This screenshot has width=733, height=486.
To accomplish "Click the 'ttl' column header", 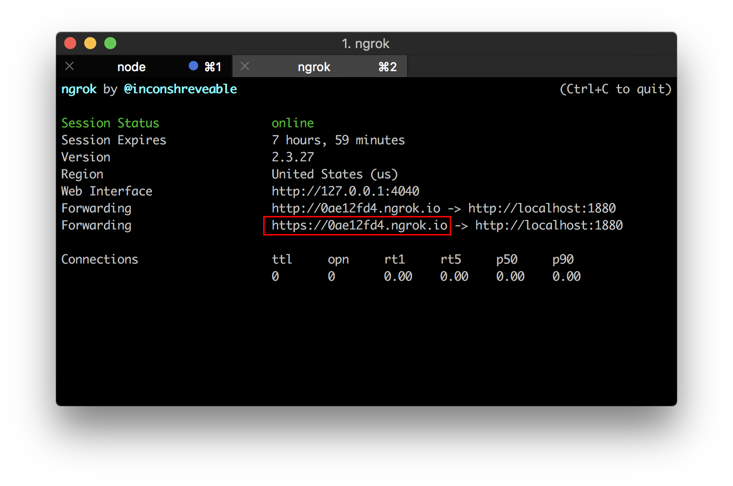I will (x=282, y=260).
